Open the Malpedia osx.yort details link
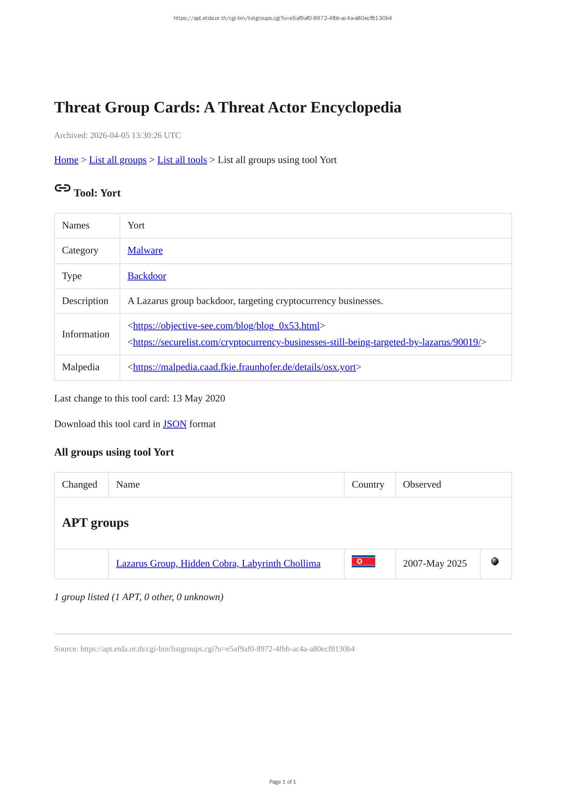 [244, 367]
